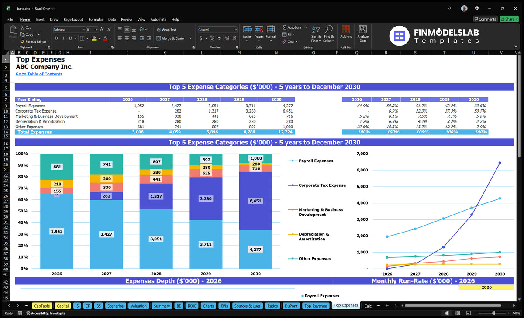This screenshot has width=524, height=318.
Task: Open the Automate ribbon tab
Action: coord(158,19)
